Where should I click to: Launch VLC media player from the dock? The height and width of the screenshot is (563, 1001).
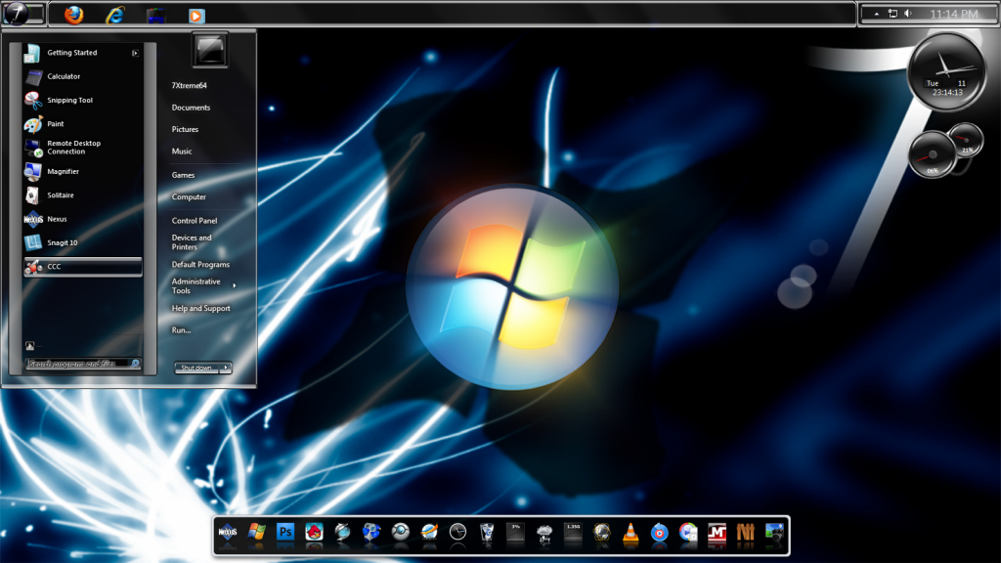coord(631,533)
